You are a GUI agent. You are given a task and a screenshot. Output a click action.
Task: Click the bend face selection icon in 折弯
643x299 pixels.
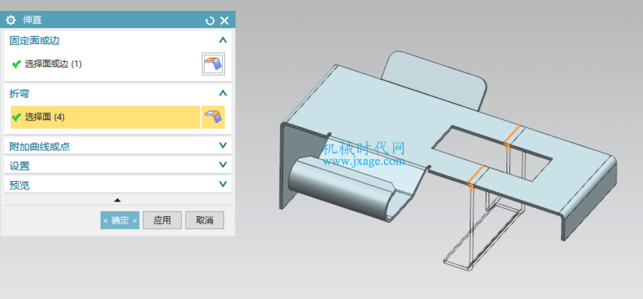pos(213,117)
